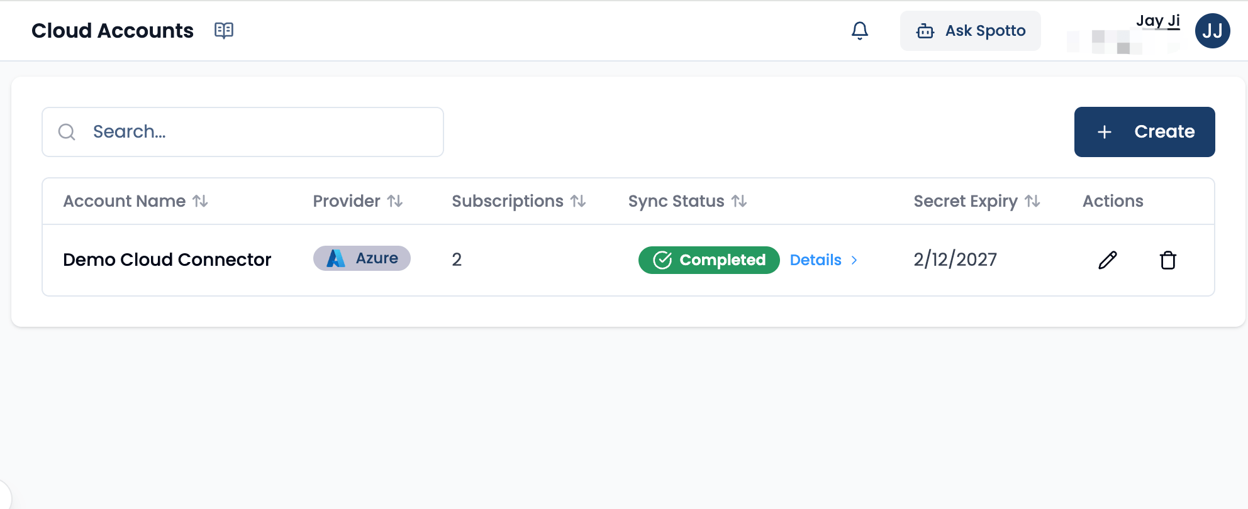Viewport: 1248px width, 509px height.
Task: Delete Demo Cloud Connector using trash icon
Action: (x=1167, y=260)
